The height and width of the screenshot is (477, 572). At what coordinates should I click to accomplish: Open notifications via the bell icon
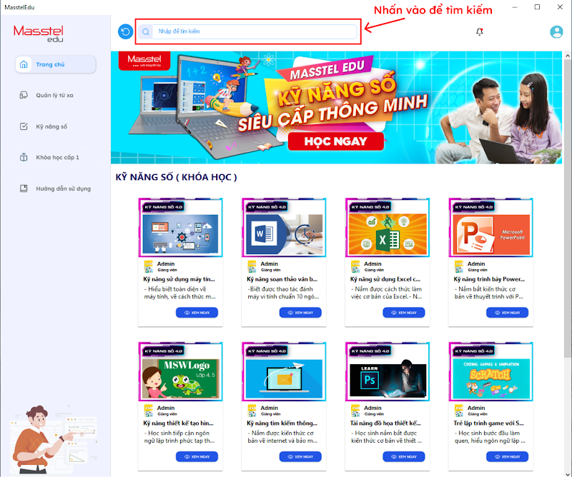pos(479,31)
